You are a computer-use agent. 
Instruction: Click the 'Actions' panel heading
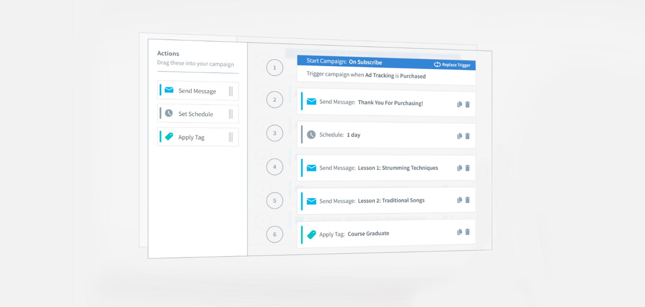click(168, 54)
